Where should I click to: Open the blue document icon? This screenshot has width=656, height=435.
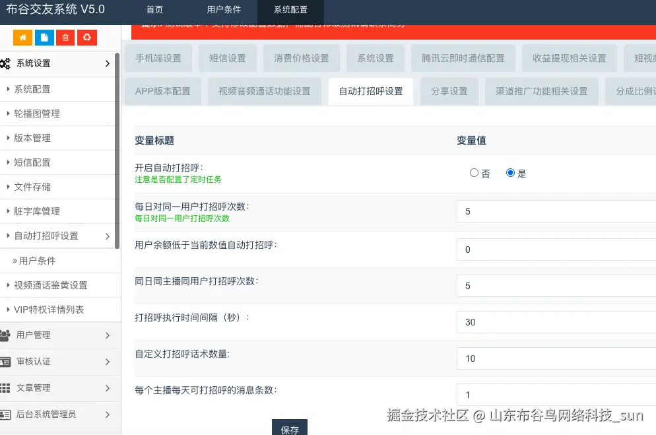click(x=44, y=38)
